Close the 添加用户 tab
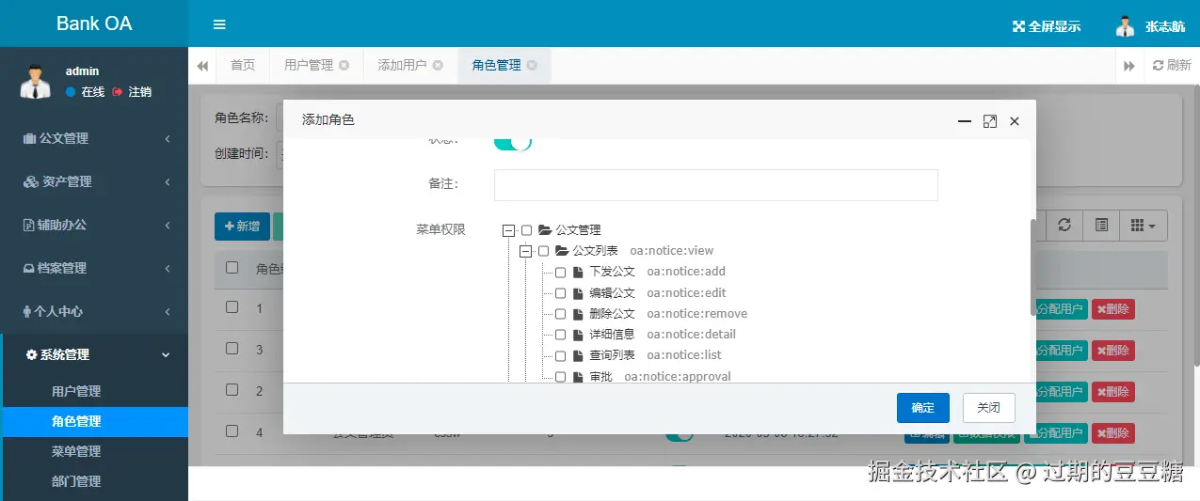This screenshot has width=1200, height=501. click(x=438, y=66)
